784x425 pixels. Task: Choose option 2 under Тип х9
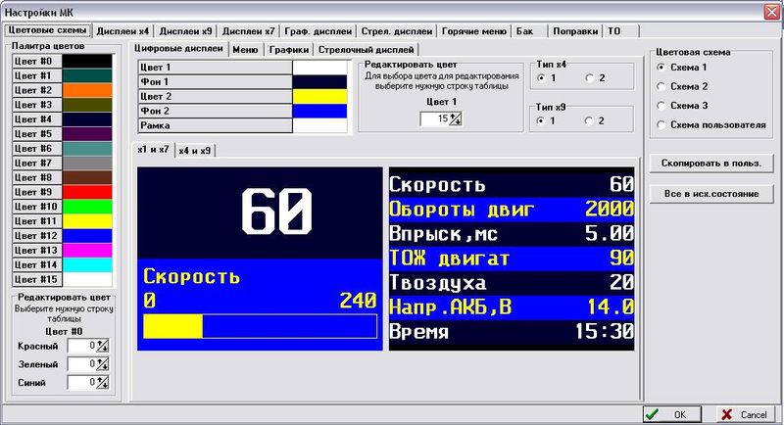click(x=589, y=120)
